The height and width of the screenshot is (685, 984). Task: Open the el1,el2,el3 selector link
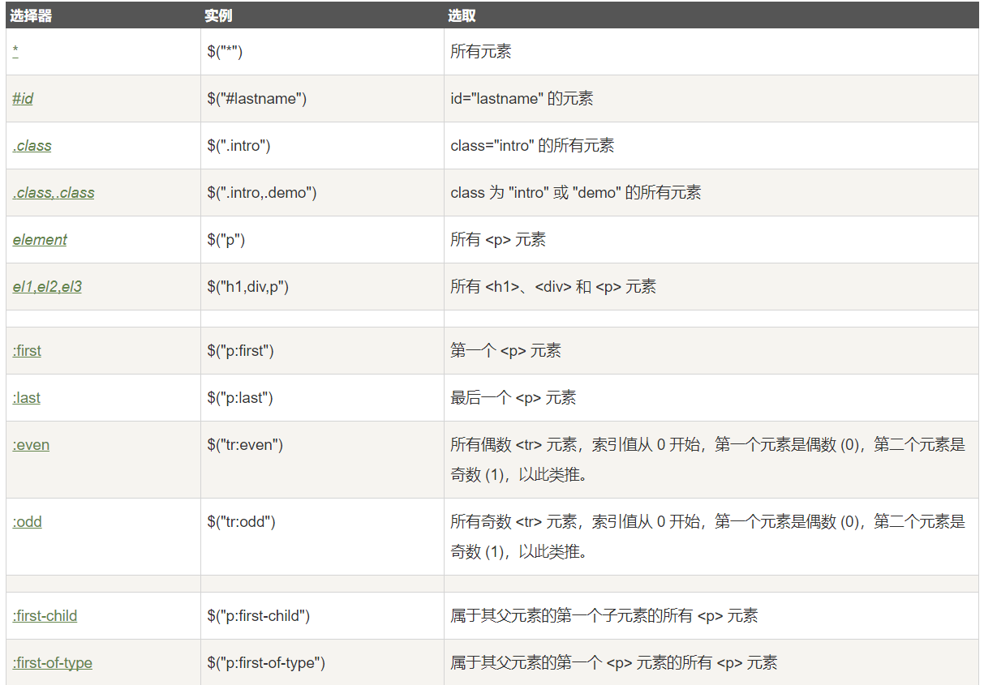pyautogui.click(x=47, y=287)
